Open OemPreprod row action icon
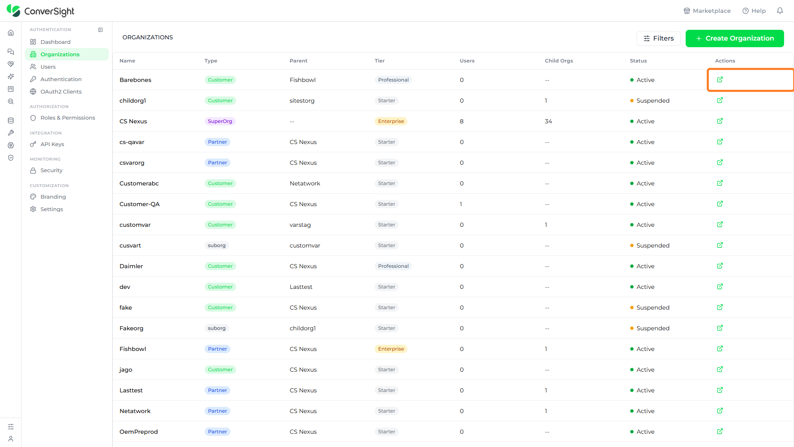This screenshot has width=794, height=447. [720, 431]
